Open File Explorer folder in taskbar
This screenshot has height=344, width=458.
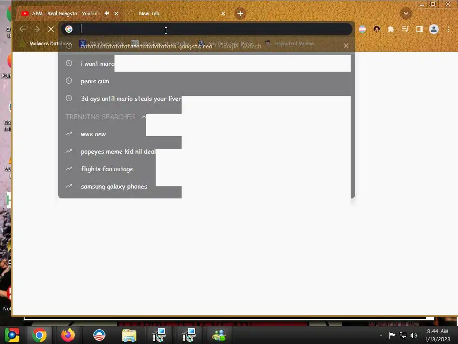click(x=129, y=335)
